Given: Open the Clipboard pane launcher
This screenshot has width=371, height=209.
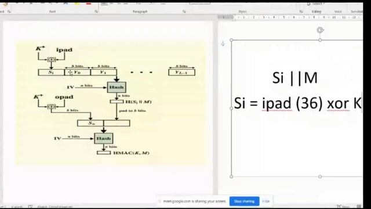Looking at the screenshot, I should click(9, 12).
